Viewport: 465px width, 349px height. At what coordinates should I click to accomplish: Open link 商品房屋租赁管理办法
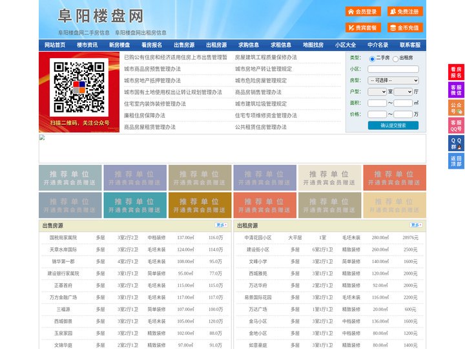pyautogui.click(x=150, y=127)
